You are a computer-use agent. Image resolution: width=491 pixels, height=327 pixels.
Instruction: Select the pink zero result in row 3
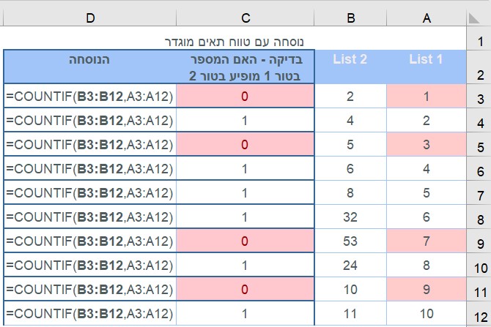point(245,97)
